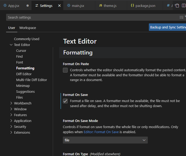Screen dimensions: 186x156
Task: Click the braces icon on package.json tab
Action: point(132,6)
